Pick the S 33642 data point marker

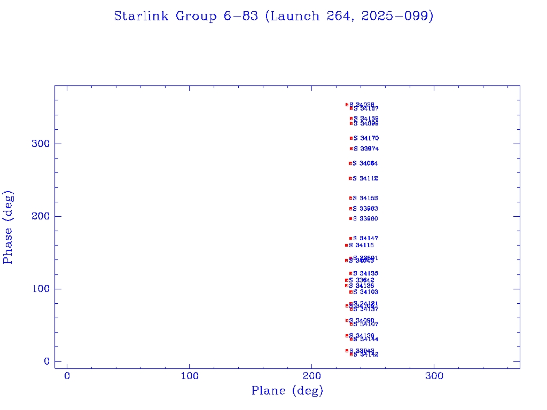click(346, 280)
